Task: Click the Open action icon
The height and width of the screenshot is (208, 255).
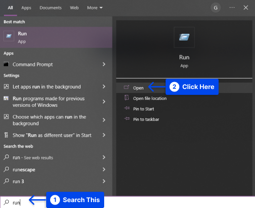Action: pos(126,87)
